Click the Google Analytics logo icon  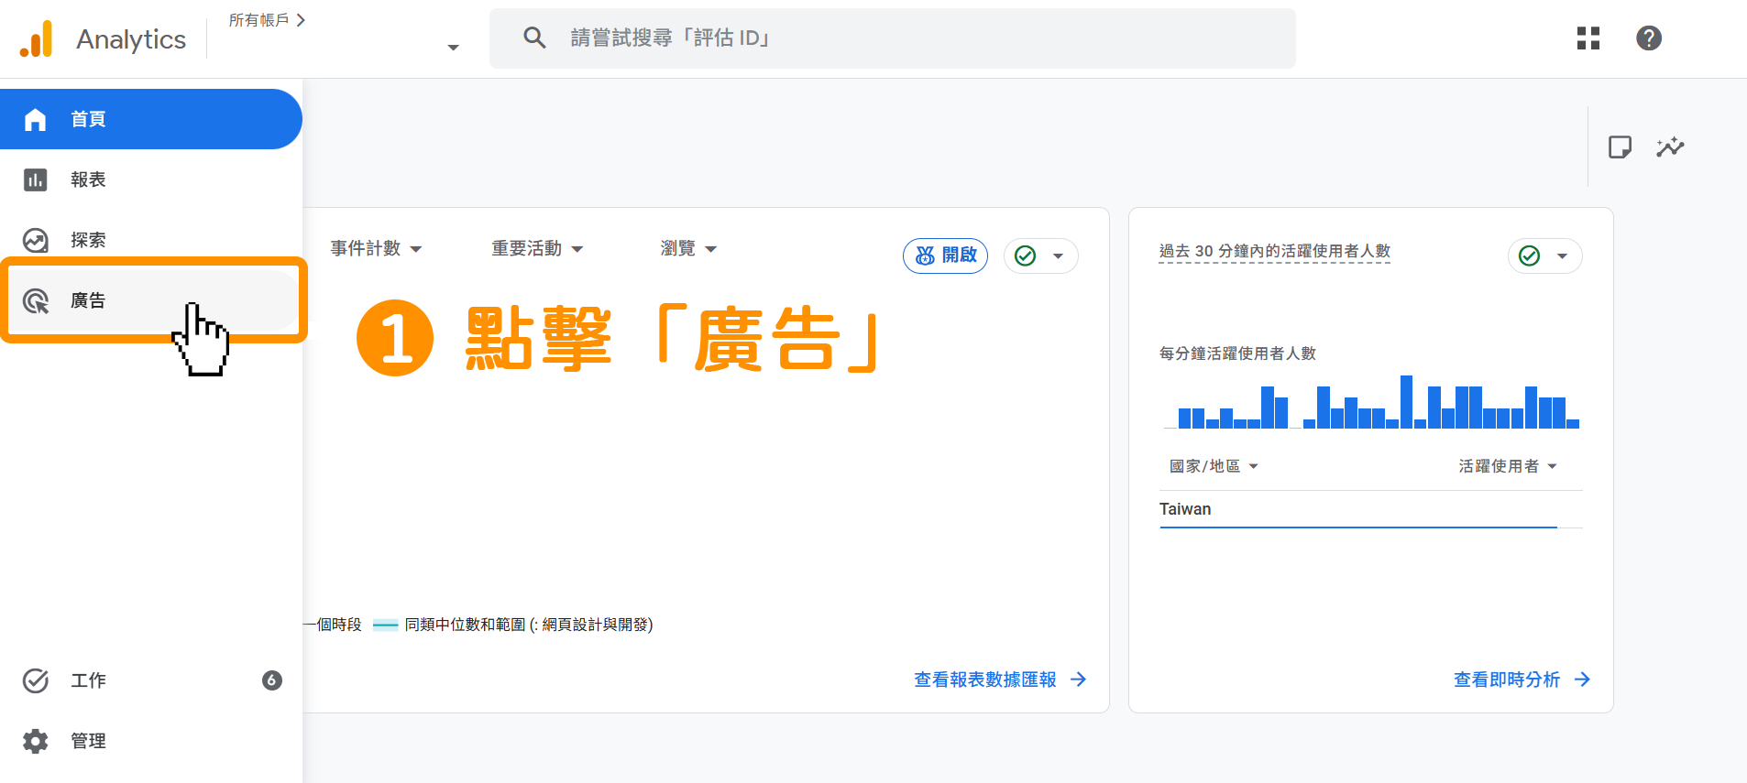(37, 38)
